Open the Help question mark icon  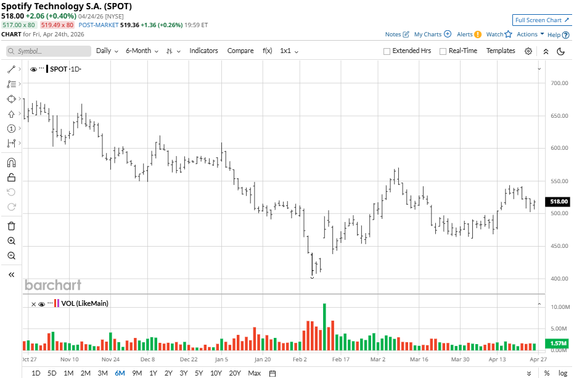click(x=565, y=35)
